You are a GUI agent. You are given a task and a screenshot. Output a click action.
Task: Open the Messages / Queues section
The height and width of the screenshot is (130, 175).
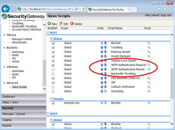click(x=24, y=114)
